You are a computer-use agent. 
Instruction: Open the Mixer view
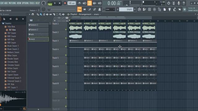pyautogui.click(x=154, y=9)
